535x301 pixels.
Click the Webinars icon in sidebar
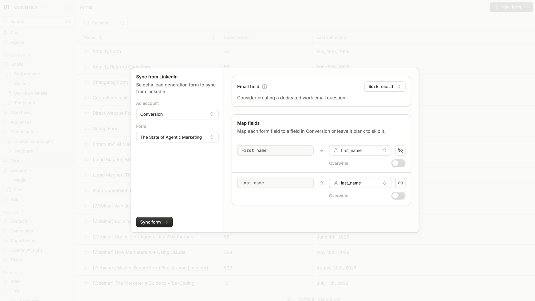[x=9, y=151]
